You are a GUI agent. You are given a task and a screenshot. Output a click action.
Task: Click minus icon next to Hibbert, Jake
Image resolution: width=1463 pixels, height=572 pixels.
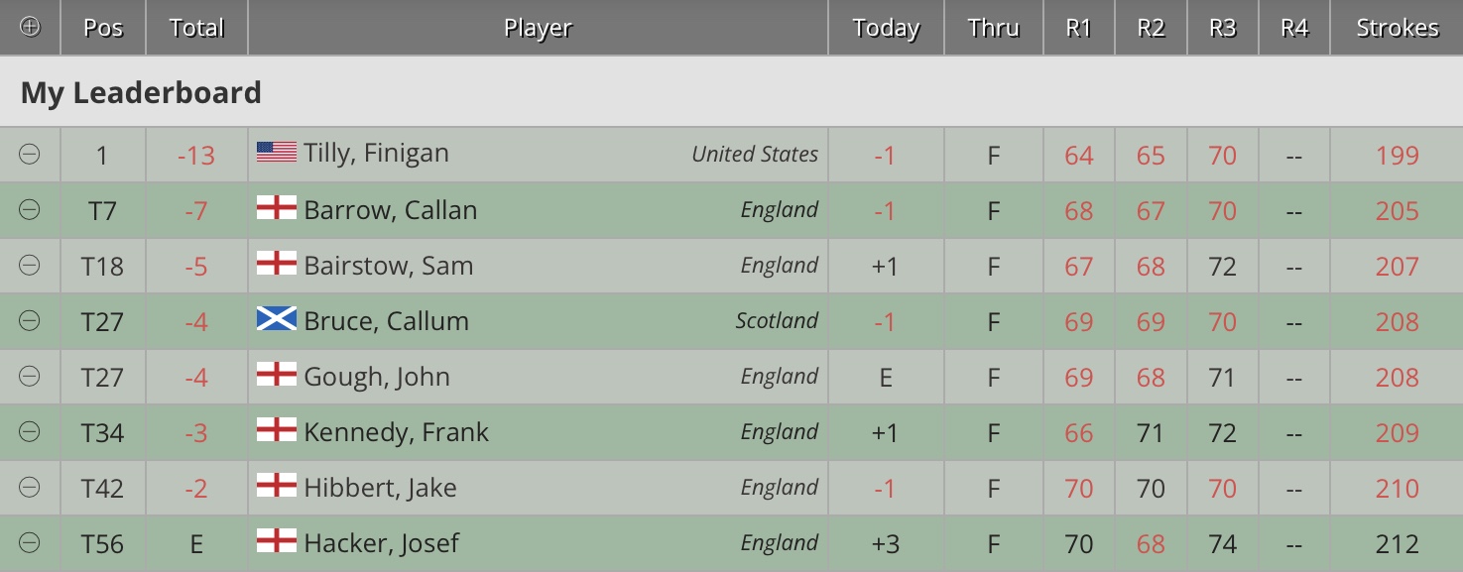30,487
